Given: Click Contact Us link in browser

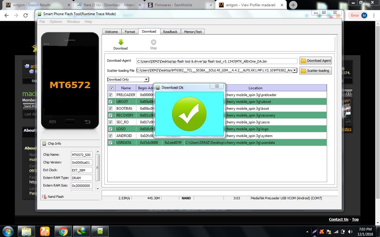Looking at the screenshot, I should coord(339,219).
